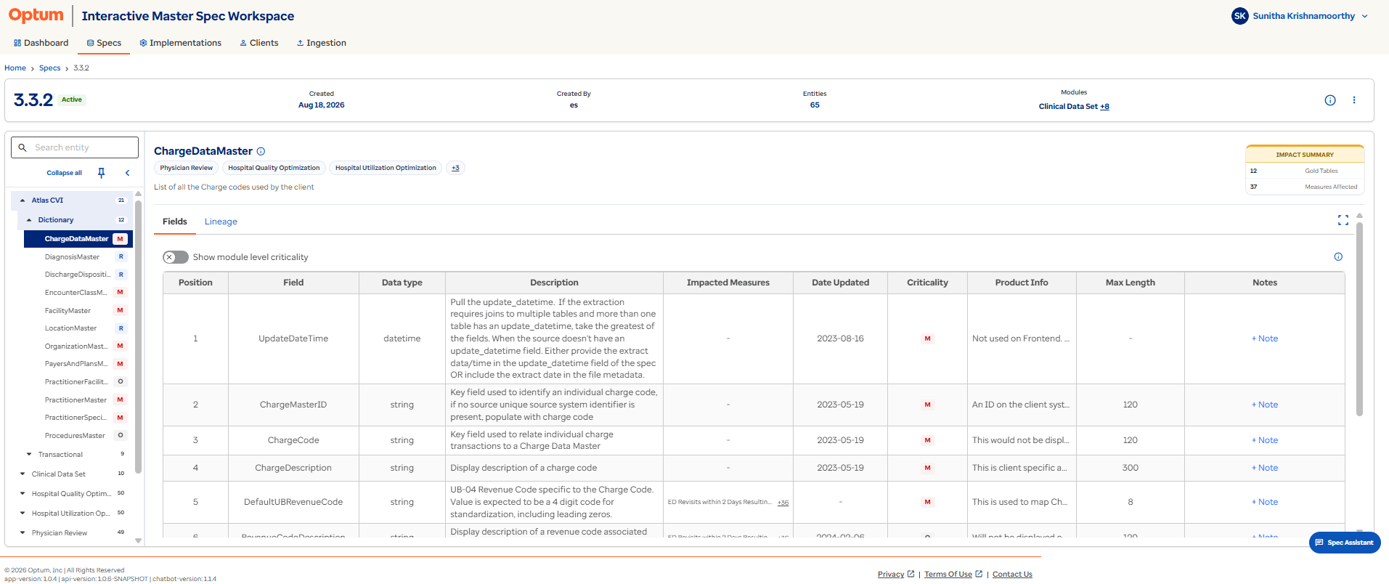Pin the entity sidebar
The height and width of the screenshot is (584, 1389).
(x=101, y=173)
